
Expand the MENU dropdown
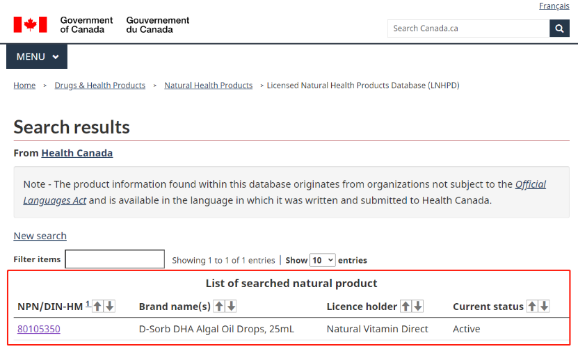[37, 56]
